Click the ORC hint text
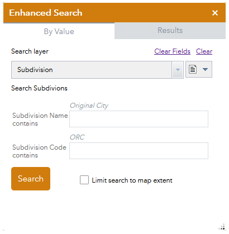229x234 pixels. pyautogui.click(x=77, y=137)
